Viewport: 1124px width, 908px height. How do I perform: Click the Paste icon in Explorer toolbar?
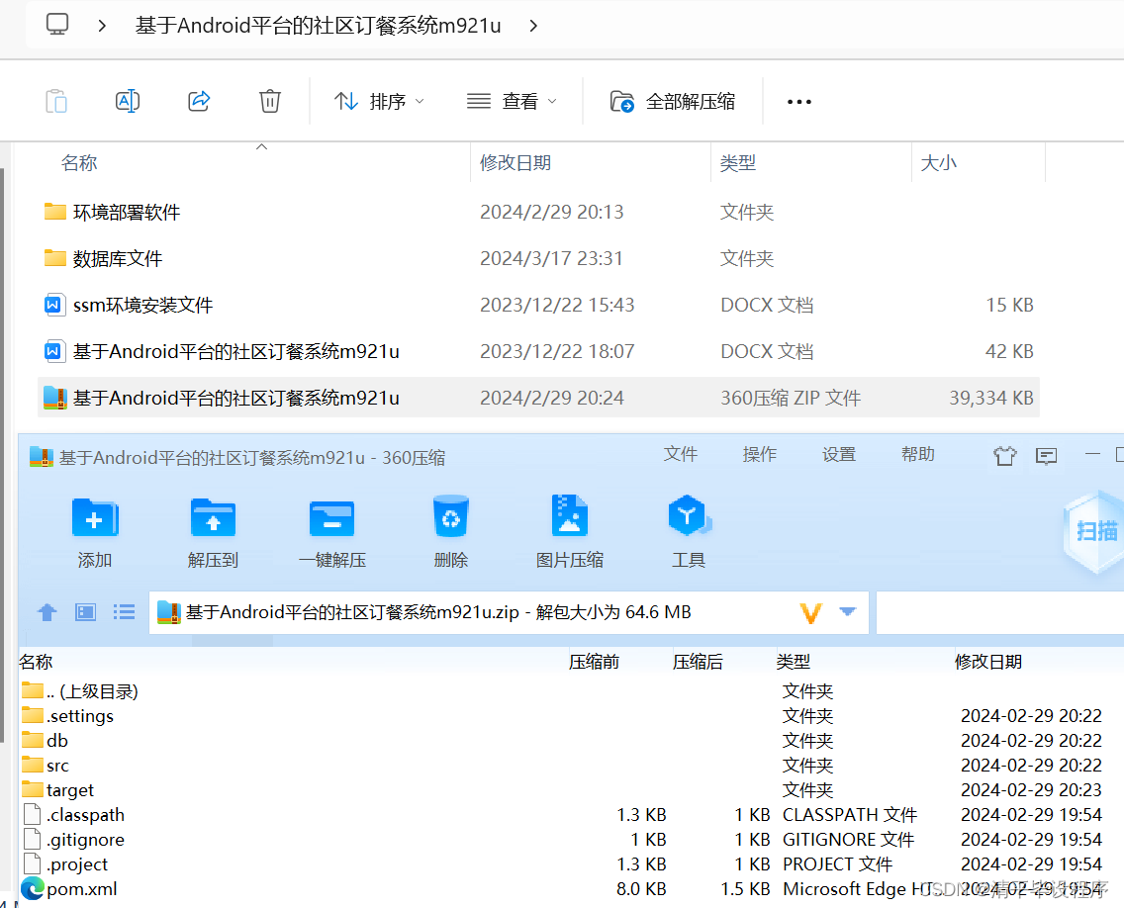point(56,101)
